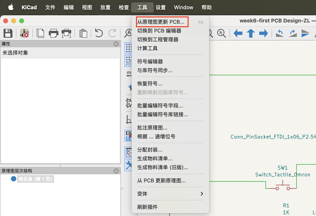The image size is (316, 216).
Task: Open the KiCad application menu
Action: (x=29, y=7)
